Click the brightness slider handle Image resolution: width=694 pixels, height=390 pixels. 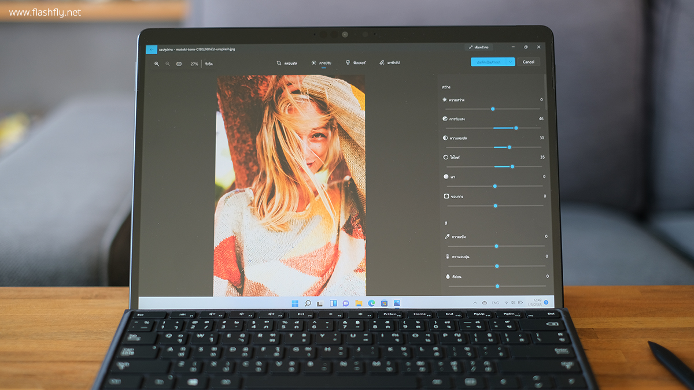(x=493, y=109)
